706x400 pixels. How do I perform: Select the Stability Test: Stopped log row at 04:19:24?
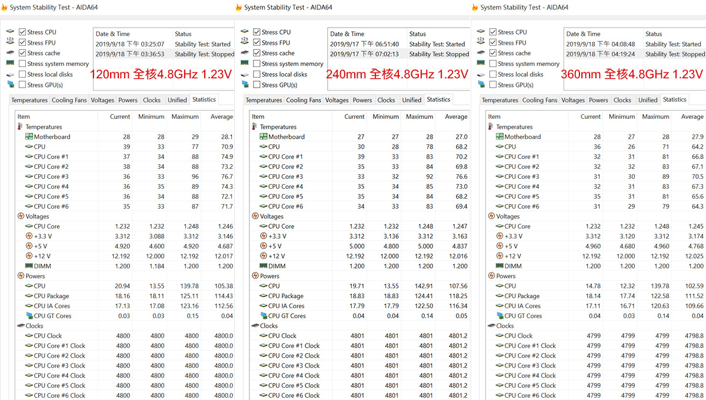(x=635, y=54)
